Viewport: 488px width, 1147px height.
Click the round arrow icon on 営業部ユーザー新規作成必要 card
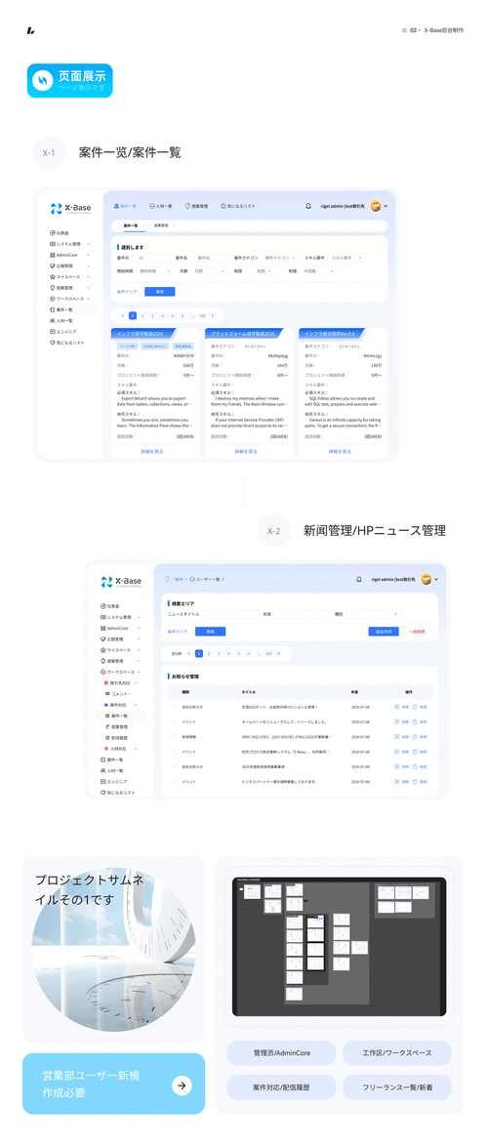183,1085
